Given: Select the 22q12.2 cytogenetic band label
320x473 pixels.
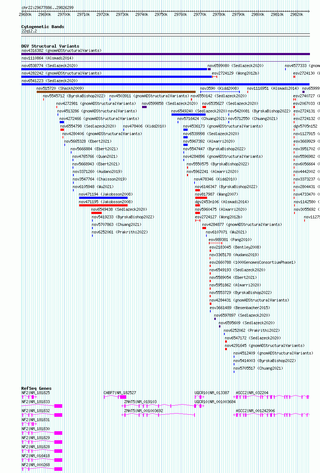Looking at the screenshot, I should 29,31.
